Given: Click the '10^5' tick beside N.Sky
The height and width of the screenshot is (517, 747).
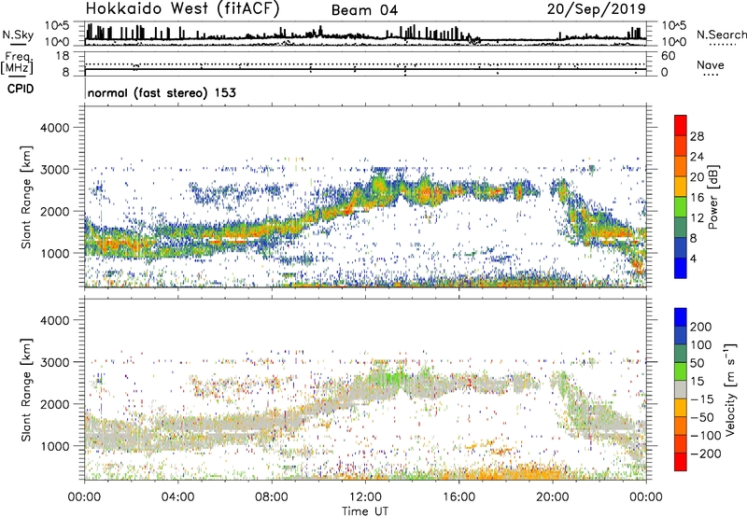Looking at the screenshot, I should (x=57, y=26).
